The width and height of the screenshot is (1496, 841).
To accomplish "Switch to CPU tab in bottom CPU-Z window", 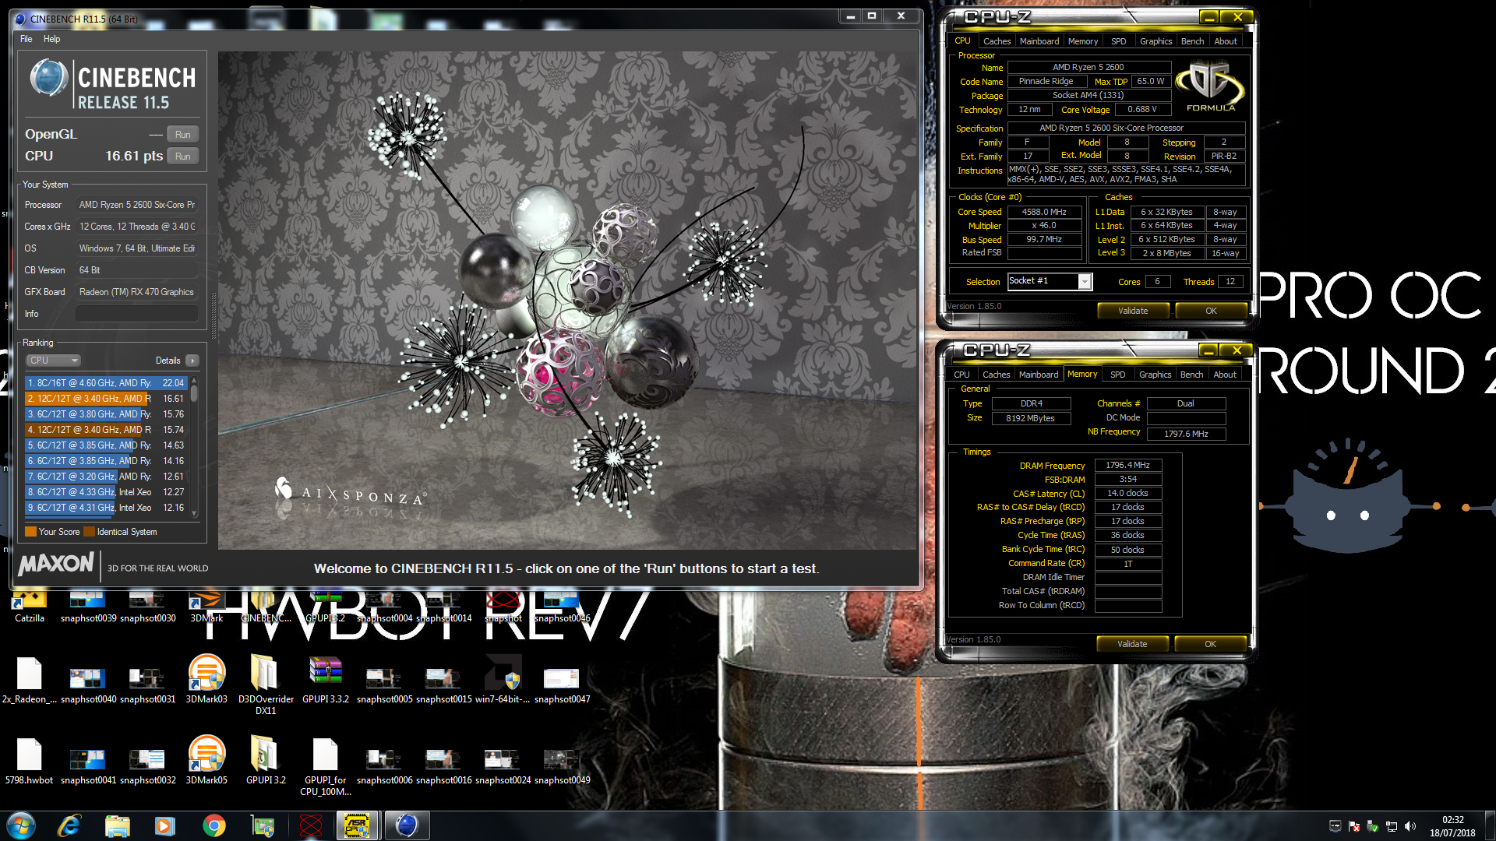I will pos(962,375).
